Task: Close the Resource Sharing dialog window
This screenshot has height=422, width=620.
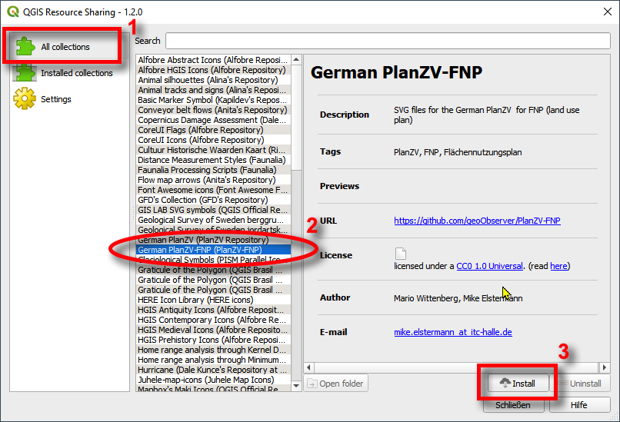Action: [x=608, y=12]
